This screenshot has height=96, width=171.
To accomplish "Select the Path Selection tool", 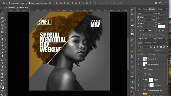I will click(2, 67).
